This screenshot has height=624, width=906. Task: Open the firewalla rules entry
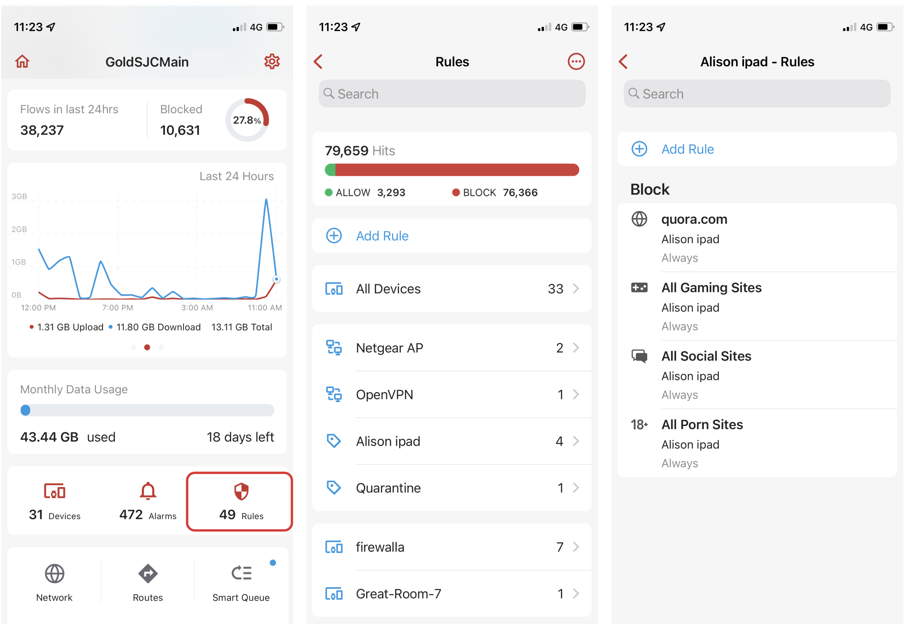pos(452,547)
